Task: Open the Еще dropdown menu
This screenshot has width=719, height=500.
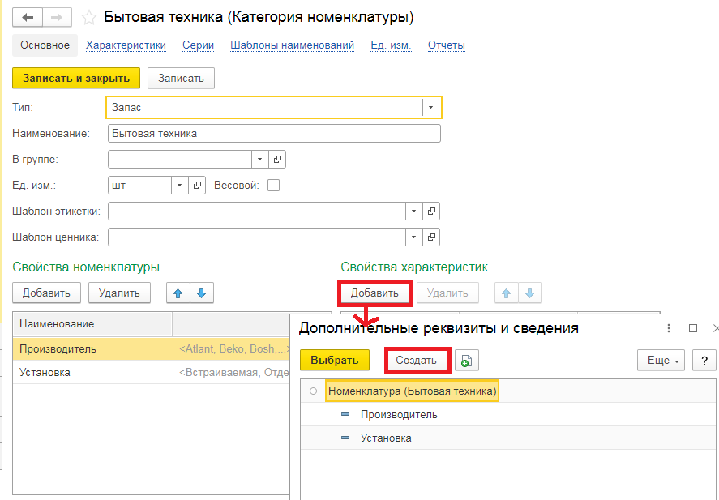Action: point(661,361)
